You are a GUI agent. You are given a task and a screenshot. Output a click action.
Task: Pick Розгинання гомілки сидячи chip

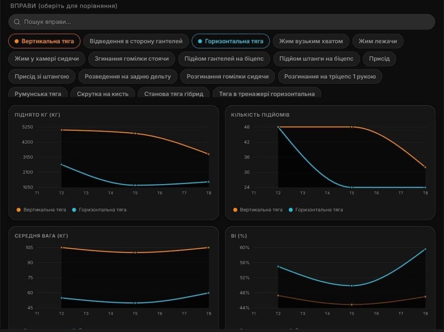(227, 76)
